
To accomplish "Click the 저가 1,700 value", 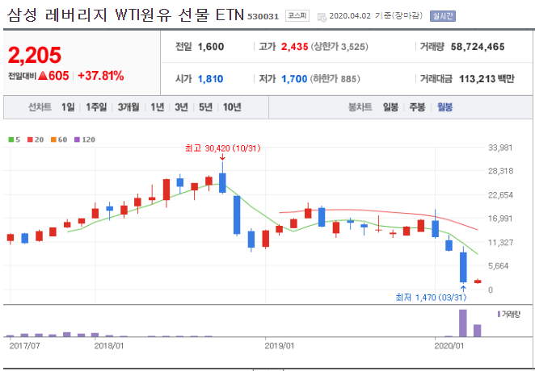I will coord(294,79).
